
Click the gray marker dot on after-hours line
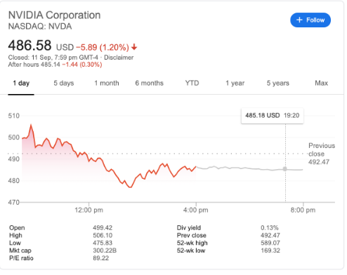(285, 169)
